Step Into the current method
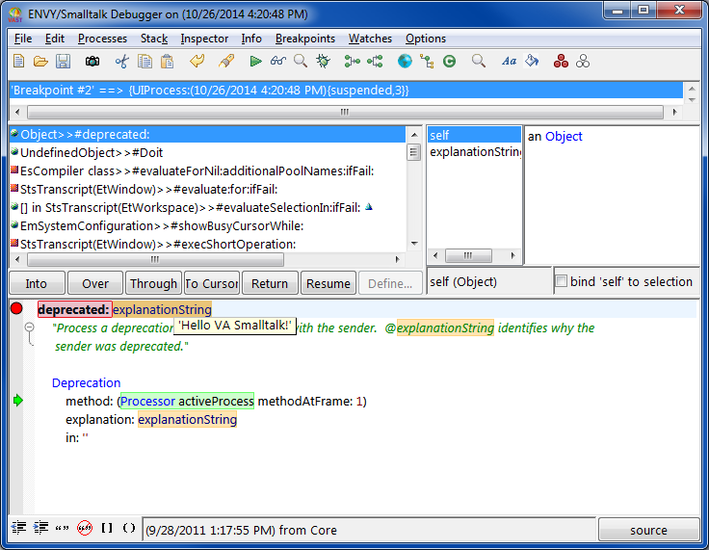Viewport: 709px width, 550px height. [x=37, y=283]
